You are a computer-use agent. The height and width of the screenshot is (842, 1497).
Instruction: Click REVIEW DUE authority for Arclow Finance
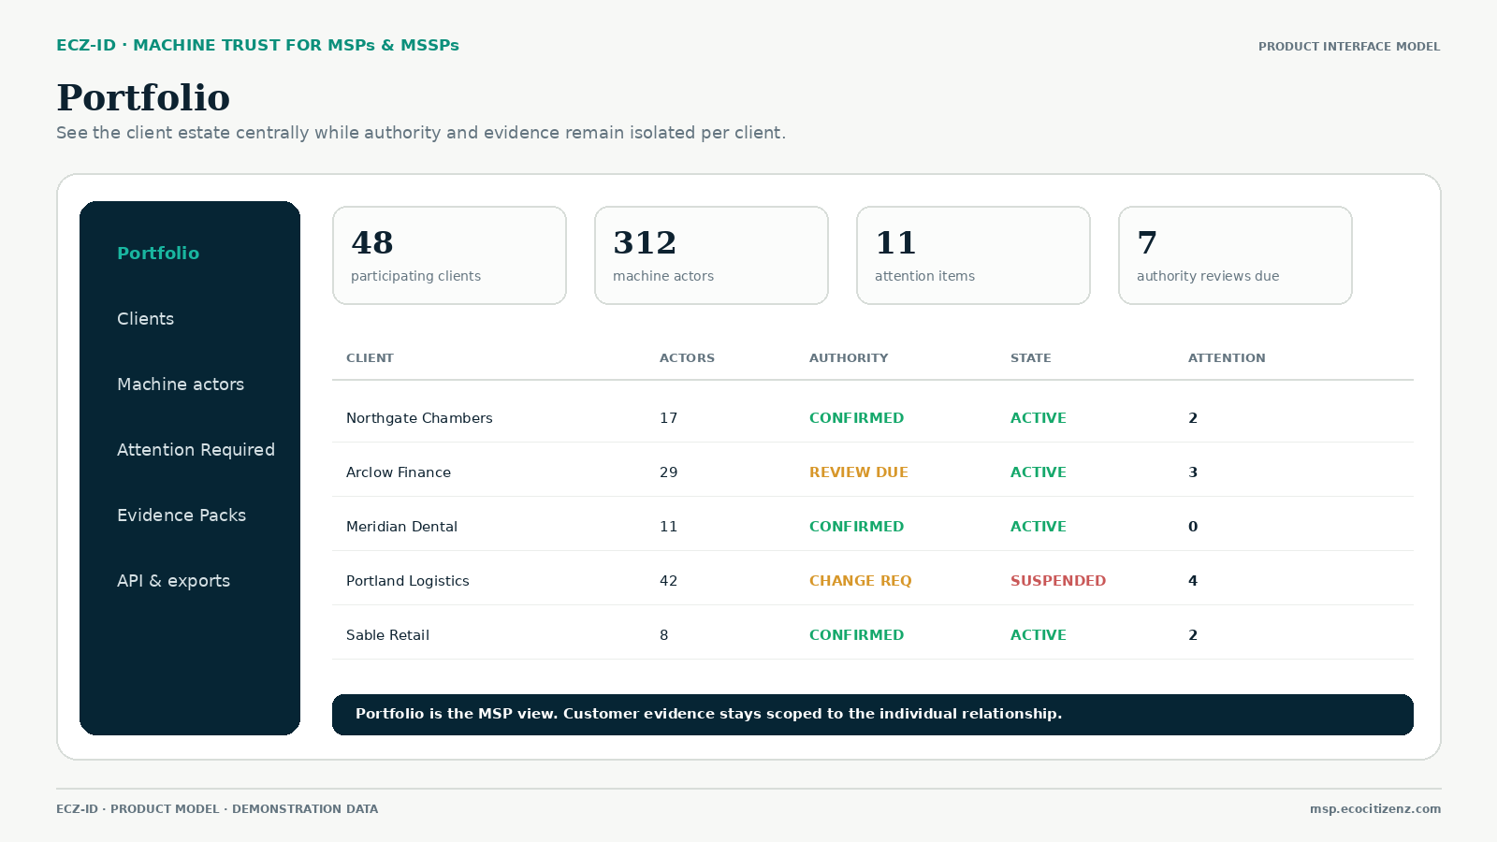click(859, 472)
